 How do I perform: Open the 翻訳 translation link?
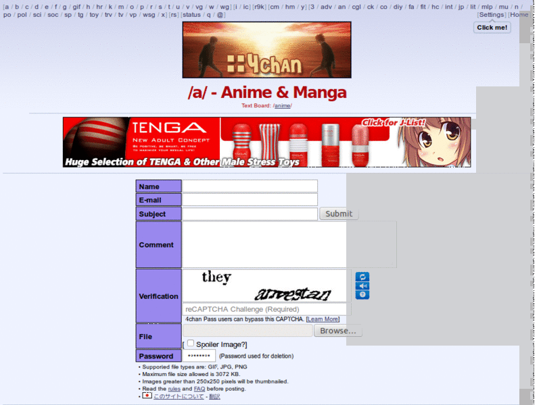tap(214, 396)
